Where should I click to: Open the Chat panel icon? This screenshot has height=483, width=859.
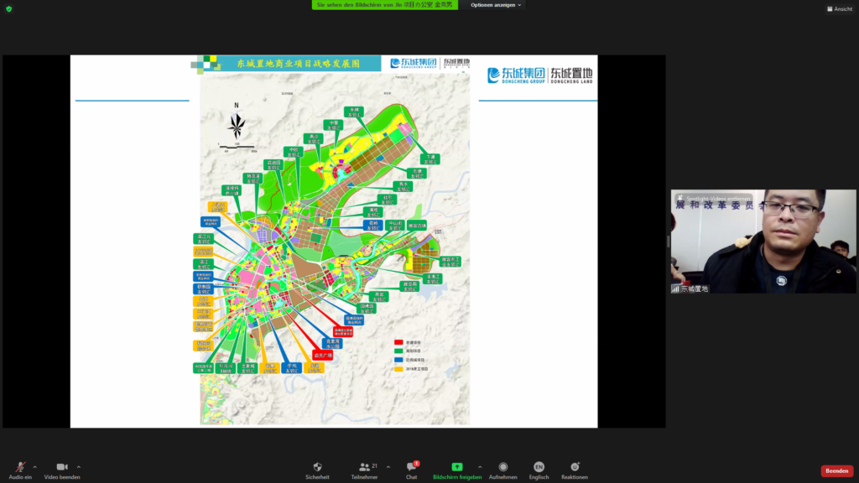411,467
